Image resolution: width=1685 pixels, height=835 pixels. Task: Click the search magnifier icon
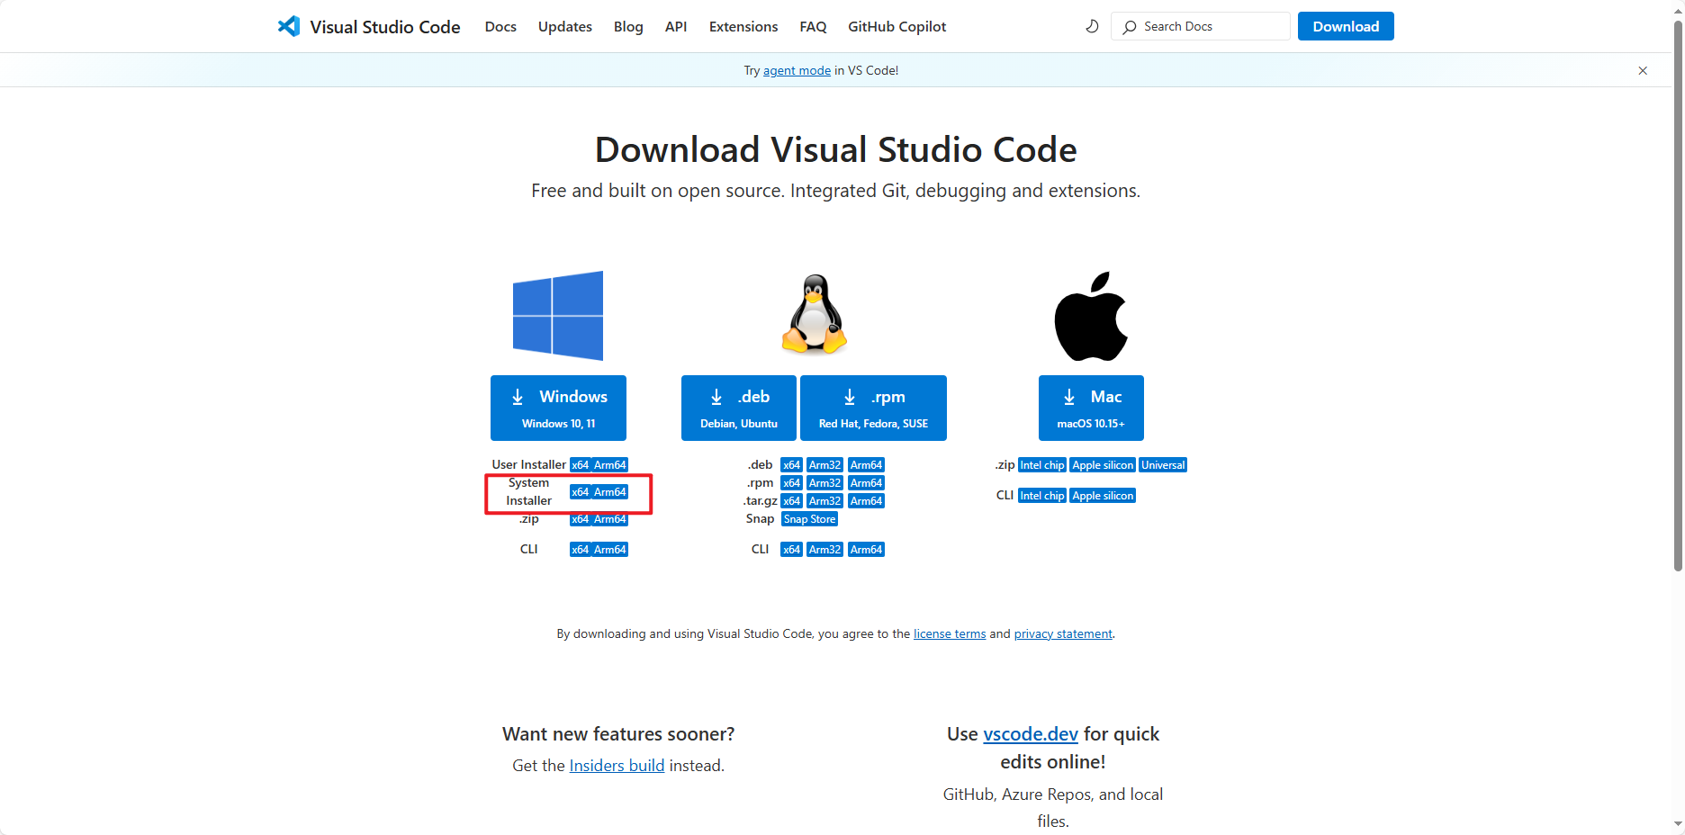pyautogui.click(x=1130, y=27)
